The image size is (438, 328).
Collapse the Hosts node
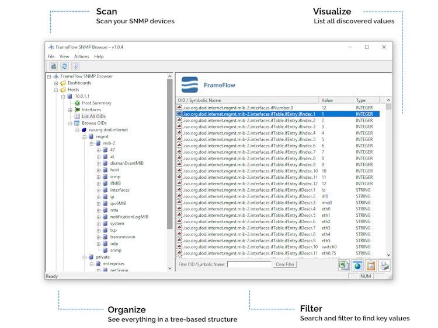(x=56, y=90)
